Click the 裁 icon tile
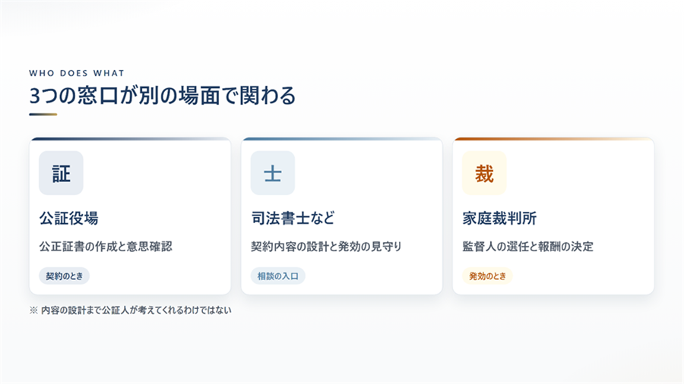The width and height of the screenshot is (684, 384). [x=484, y=173]
